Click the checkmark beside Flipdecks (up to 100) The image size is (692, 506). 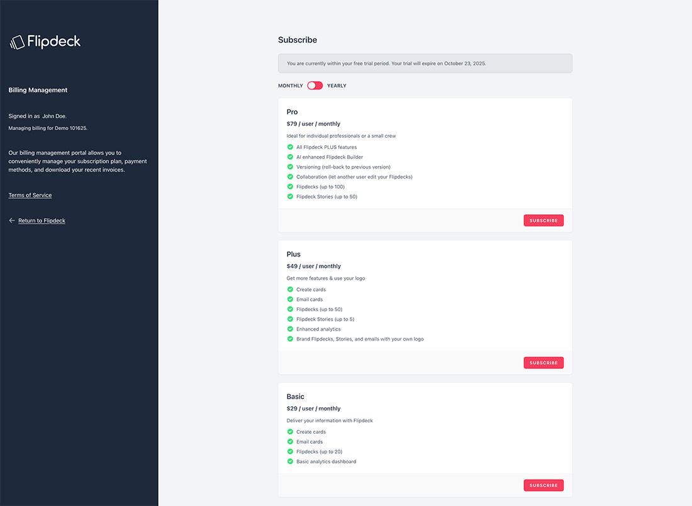[x=291, y=187]
